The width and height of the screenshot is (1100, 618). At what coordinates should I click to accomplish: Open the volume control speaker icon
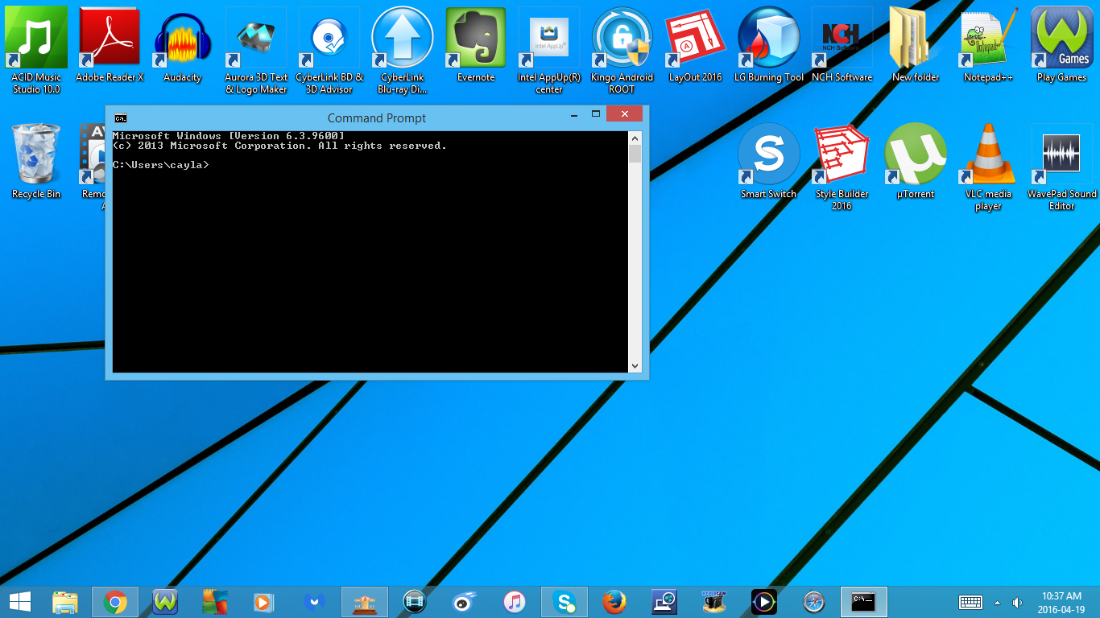(1018, 602)
